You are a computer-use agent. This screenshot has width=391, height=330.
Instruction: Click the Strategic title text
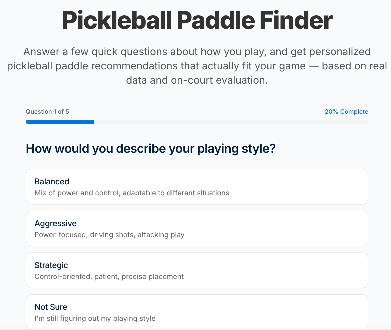click(x=51, y=265)
